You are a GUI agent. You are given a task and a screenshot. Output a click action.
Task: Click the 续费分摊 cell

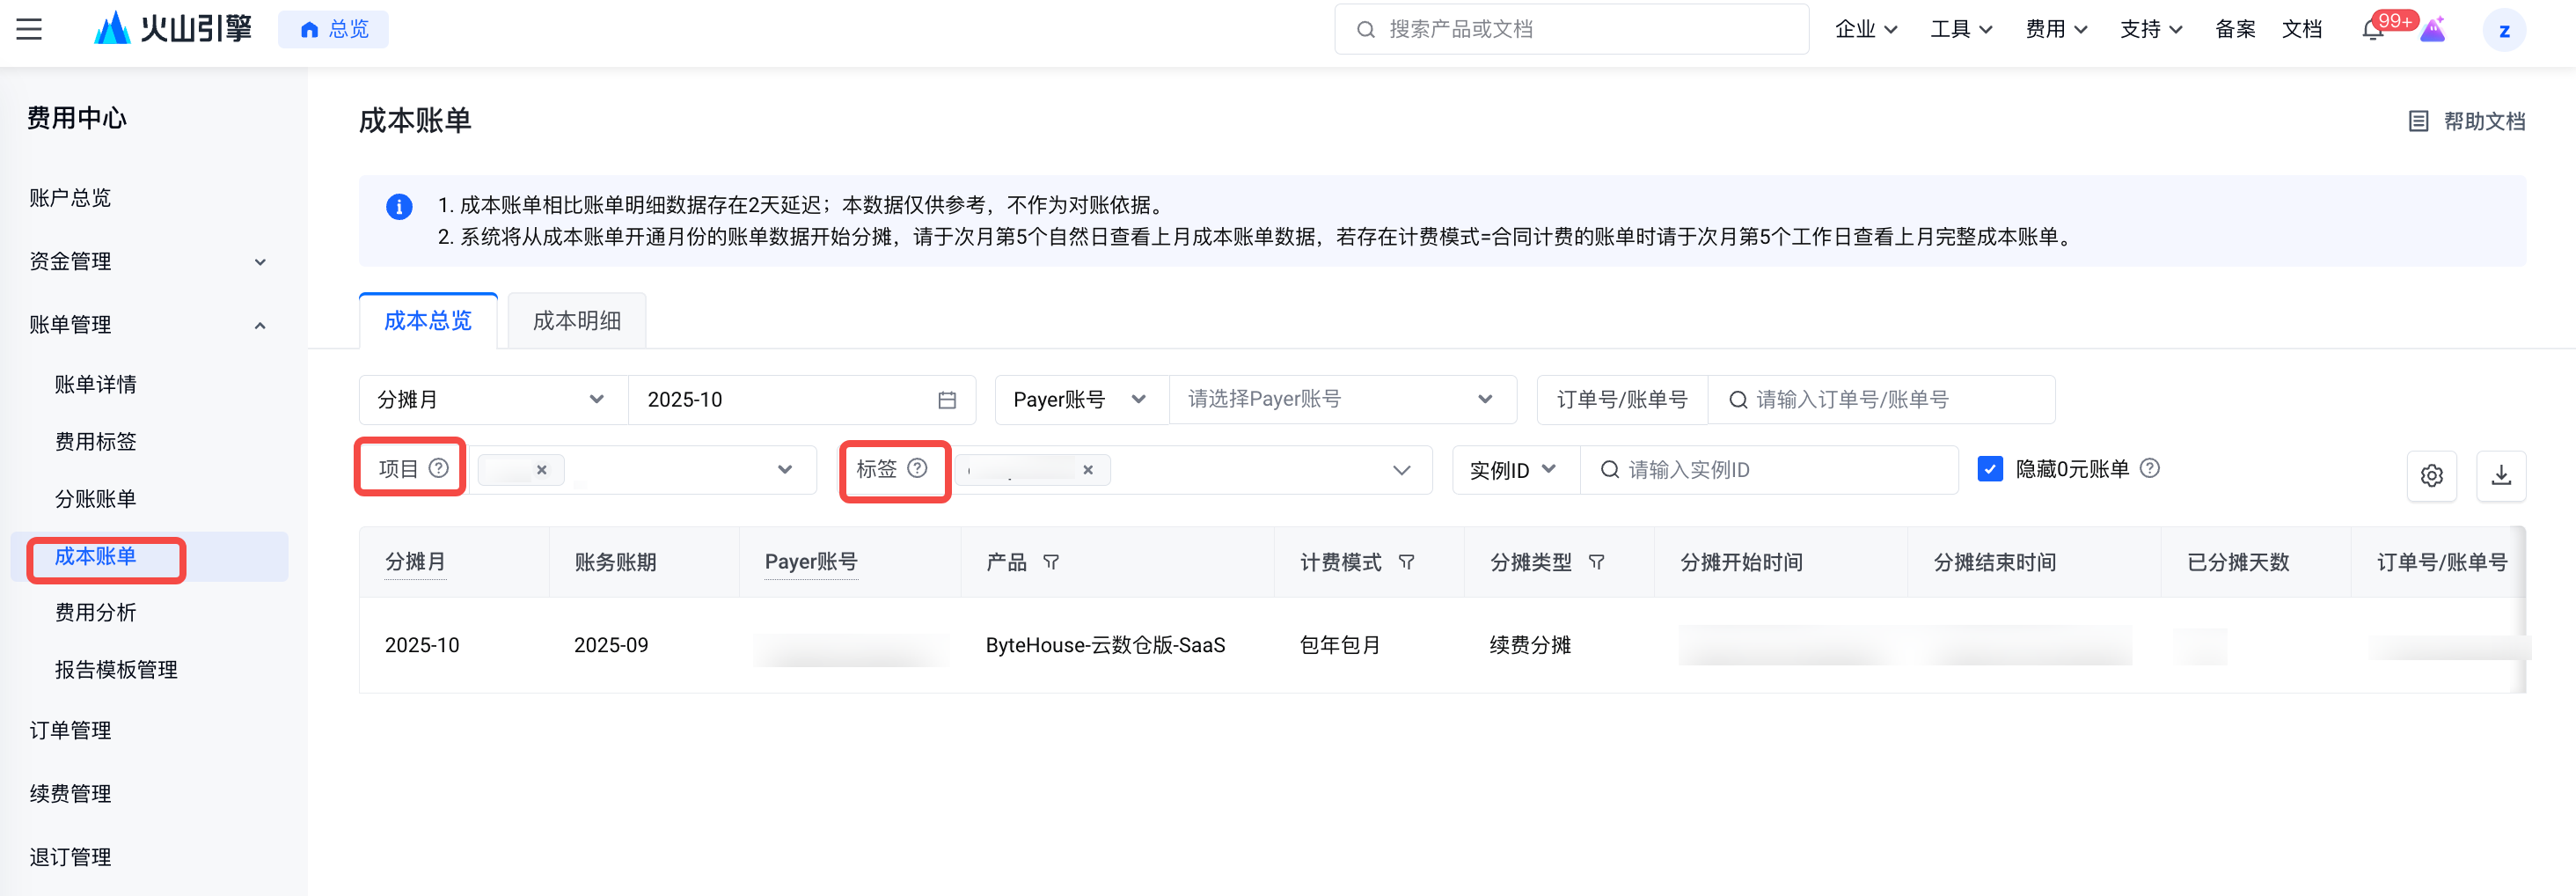click(1530, 646)
